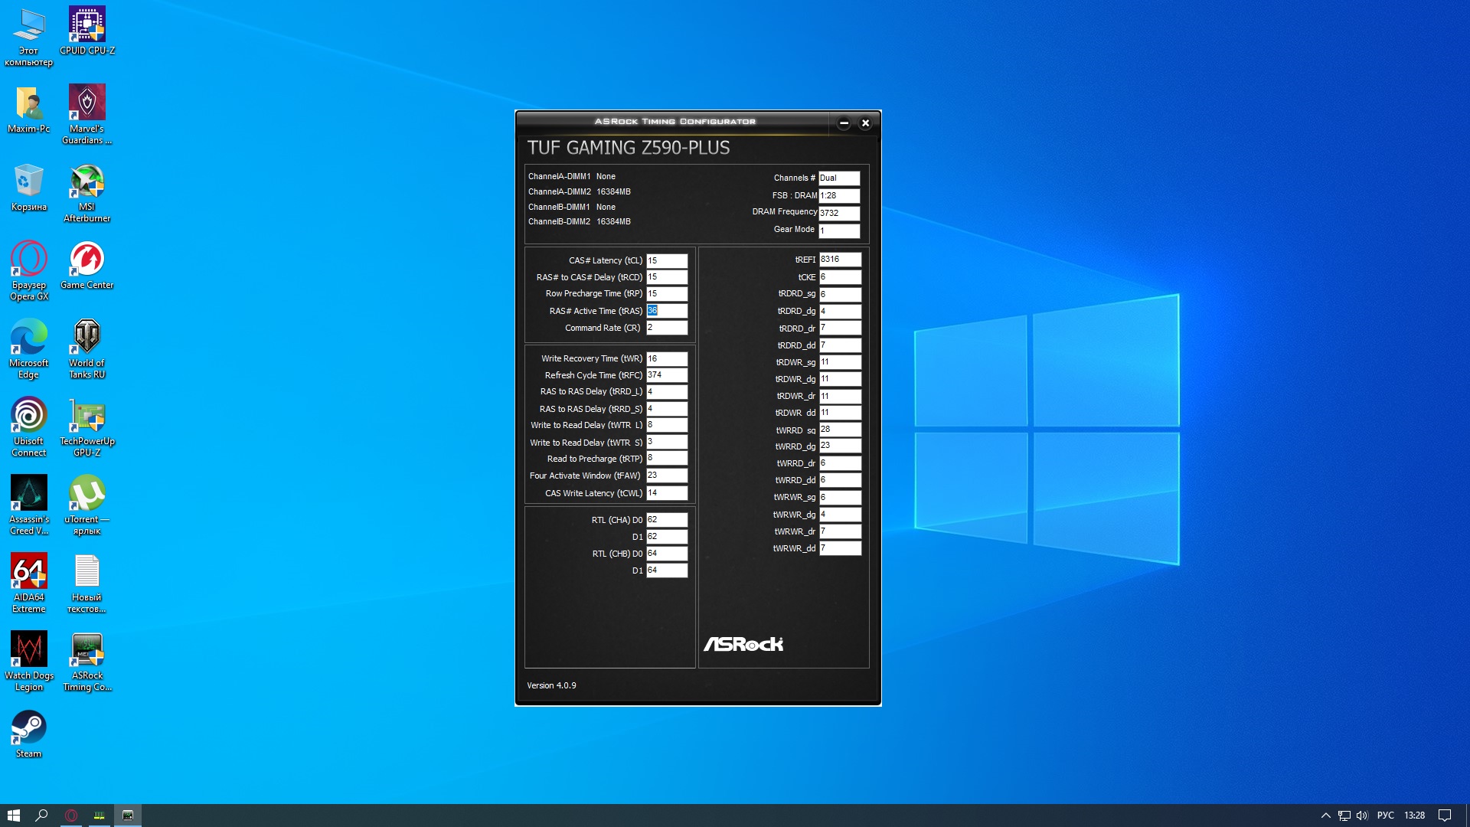
Task: Click the Command Rate (CR) field
Action: click(x=667, y=328)
